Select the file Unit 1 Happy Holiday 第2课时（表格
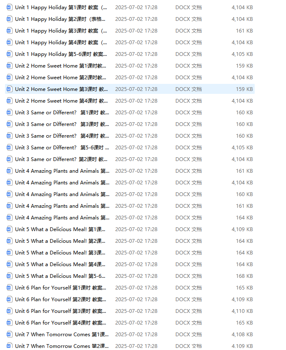The width and height of the screenshot is (286, 350). (x=60, y=19)
